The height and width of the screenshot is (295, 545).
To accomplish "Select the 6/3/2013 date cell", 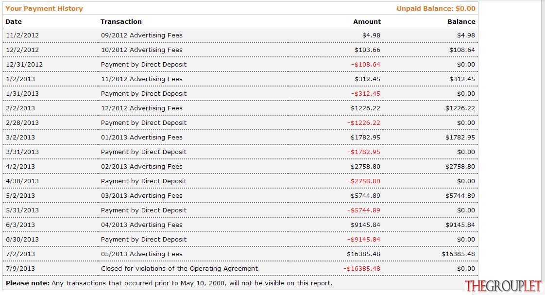I will click(20, 226).
